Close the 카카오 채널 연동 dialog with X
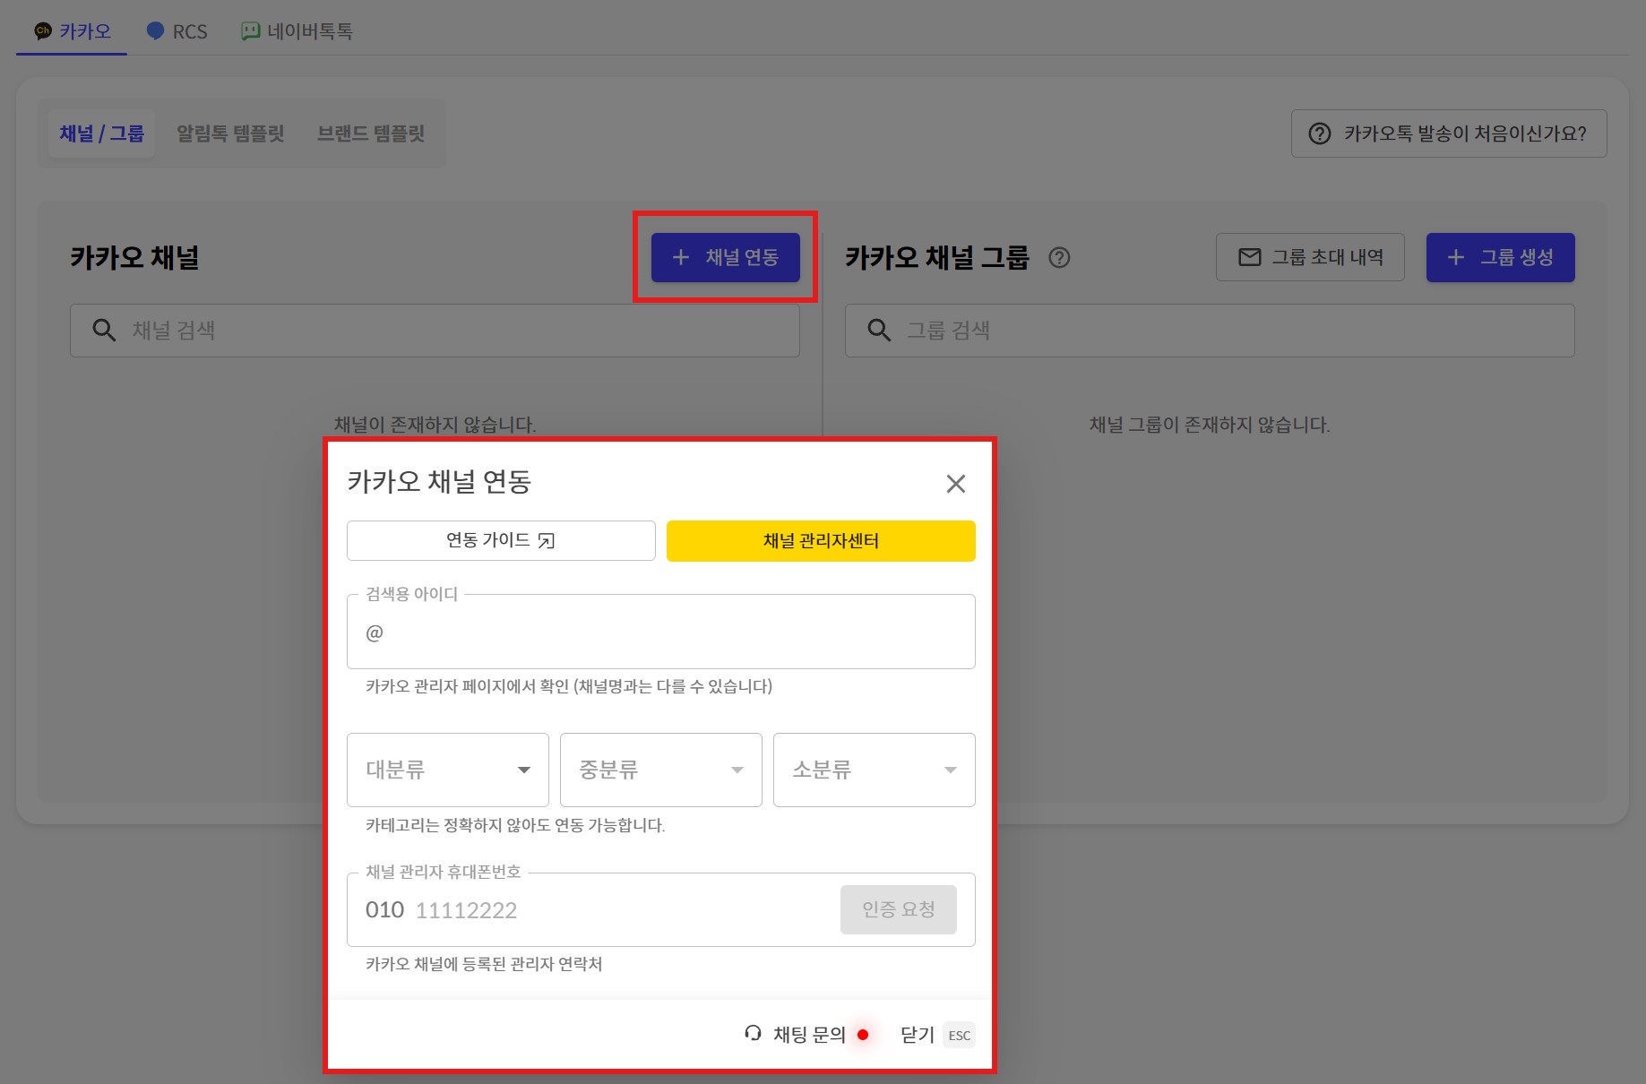Viewport: 1646px width, 1084px height. (955, 484)
